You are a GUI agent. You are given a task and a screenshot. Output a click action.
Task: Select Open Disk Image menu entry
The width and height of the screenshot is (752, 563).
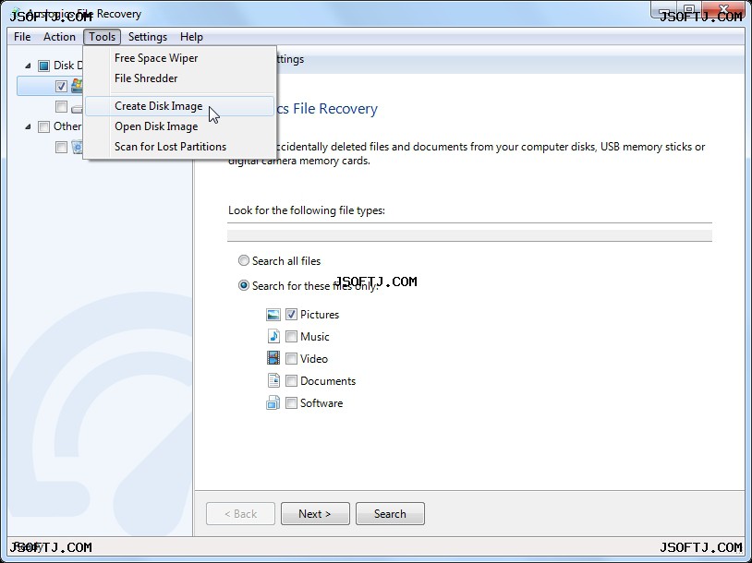click(180, 126)
